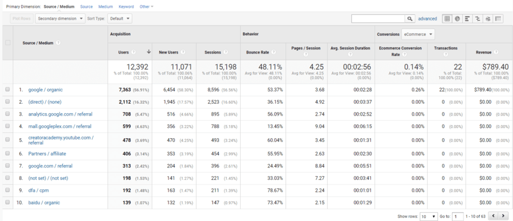This screenshot has width=513, height=221.
Task: Check the Partners / affiliate row checkbox
Action: (x=8, y=154)
